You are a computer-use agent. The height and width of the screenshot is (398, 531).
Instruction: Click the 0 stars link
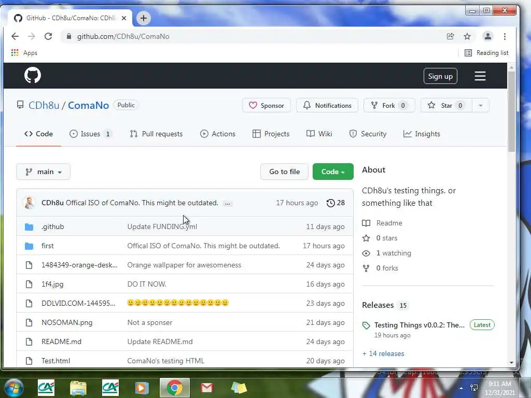380,238
